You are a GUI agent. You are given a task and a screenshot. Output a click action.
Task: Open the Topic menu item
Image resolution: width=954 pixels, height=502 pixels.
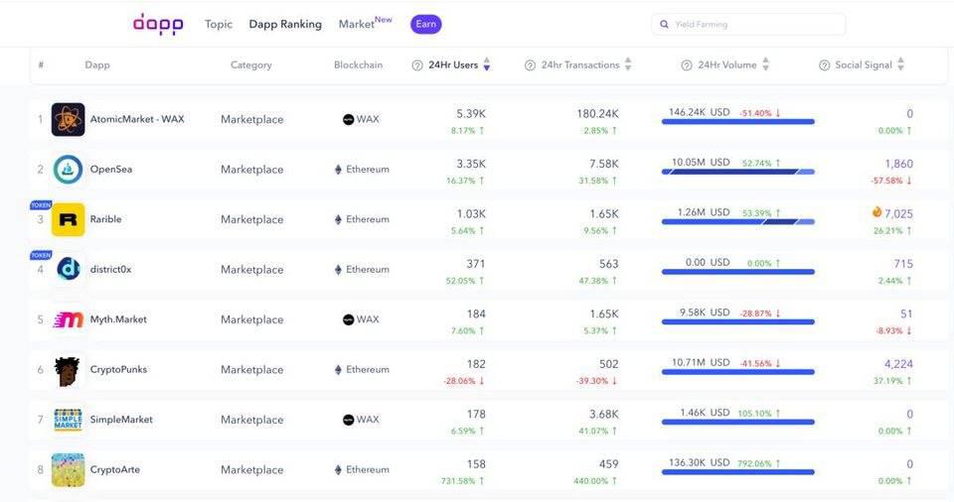click(x=219, y=25)
